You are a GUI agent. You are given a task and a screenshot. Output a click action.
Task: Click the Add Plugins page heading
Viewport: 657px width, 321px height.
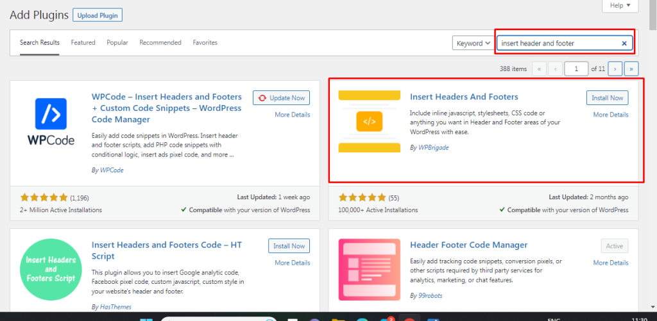(x=39, y=15)
